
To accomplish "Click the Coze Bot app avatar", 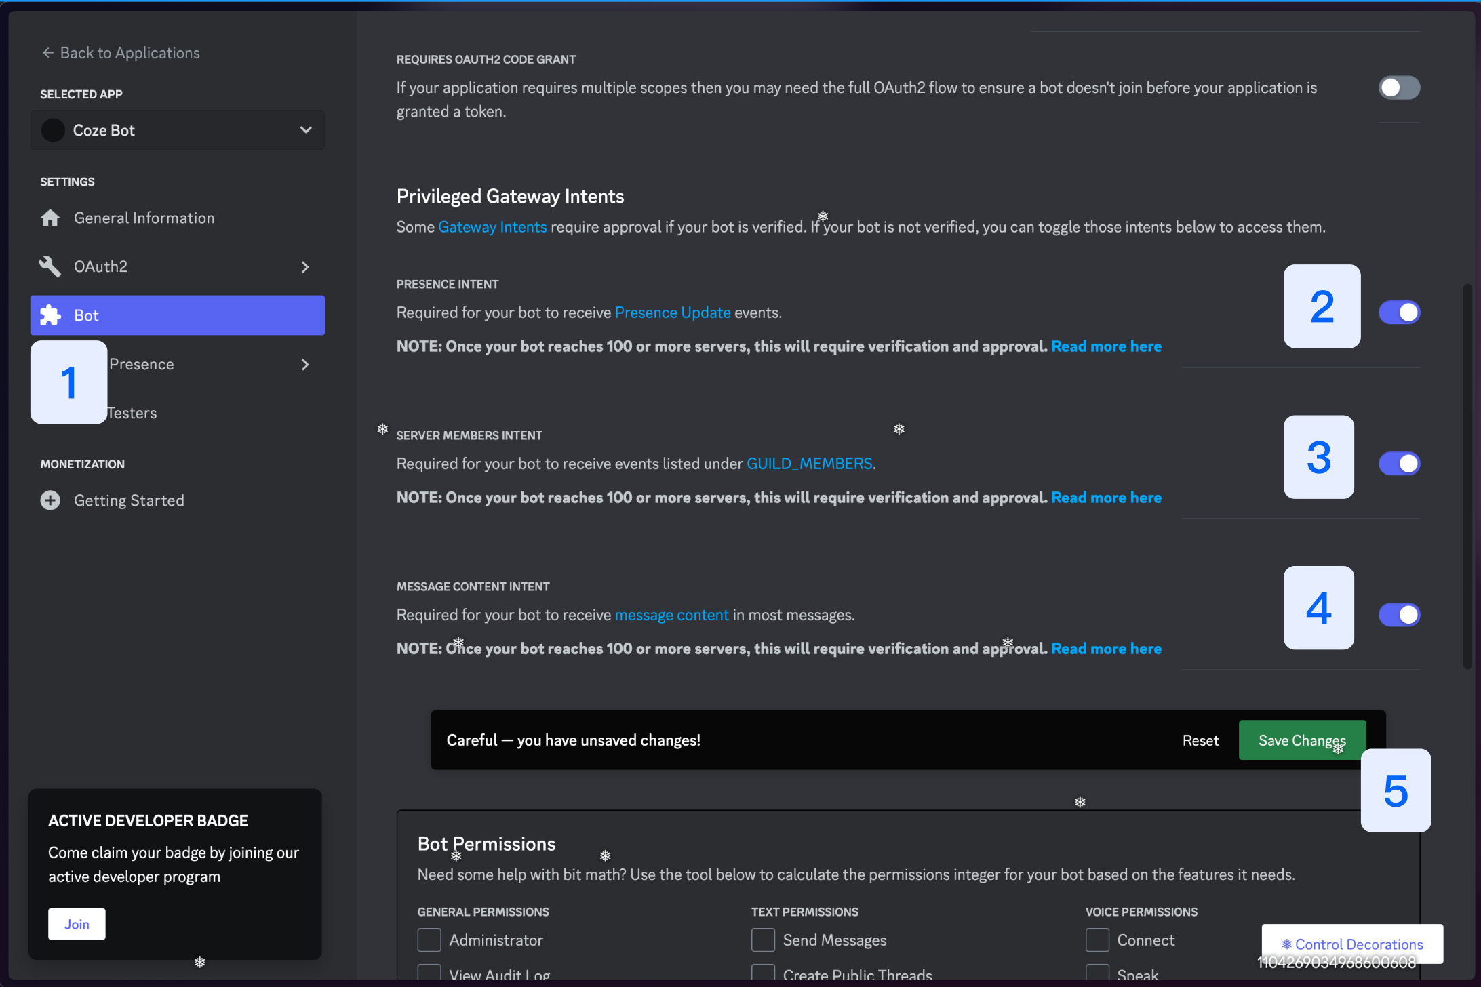I will point(53,130).
